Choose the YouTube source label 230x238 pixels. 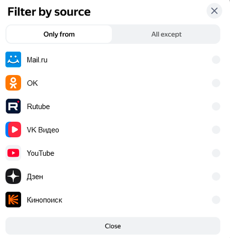coord(41,153)
